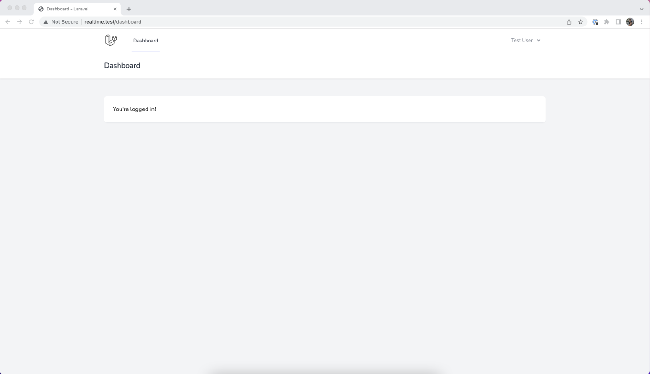This screenshot has width=650, height=374.
Task: Click the browser profile avatar picture
Action: [630, 21]
